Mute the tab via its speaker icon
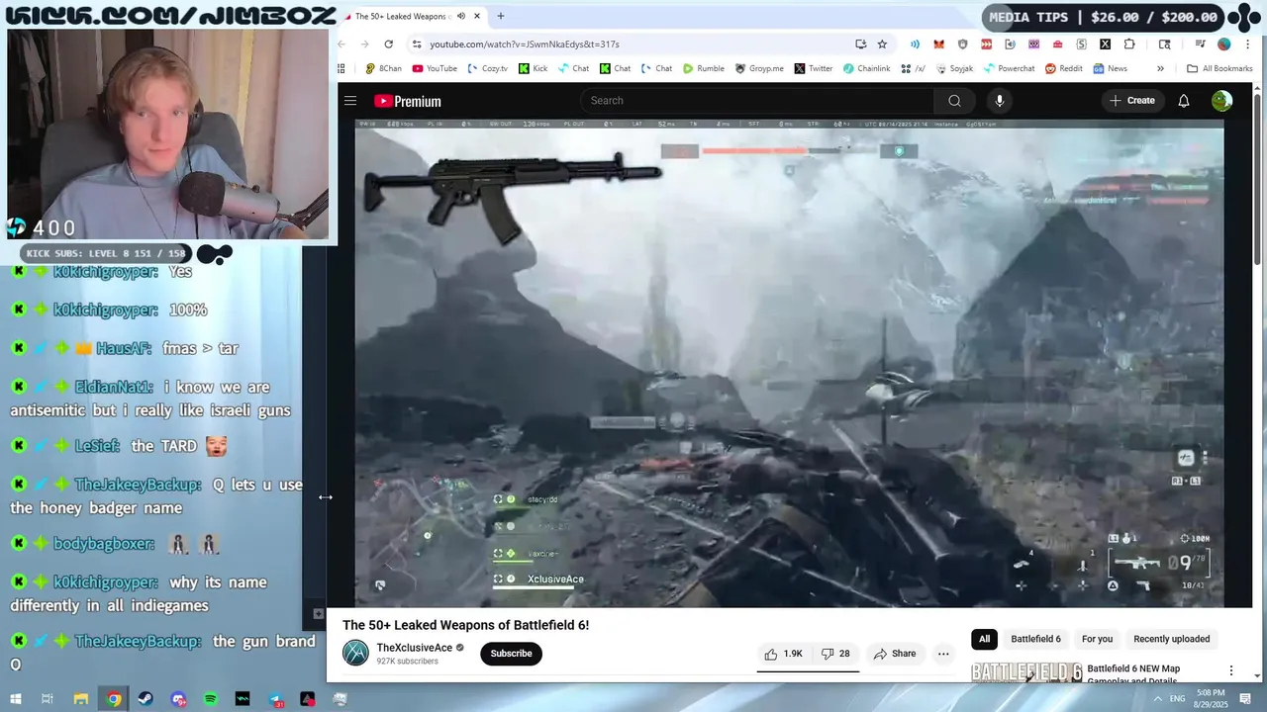 461,17
